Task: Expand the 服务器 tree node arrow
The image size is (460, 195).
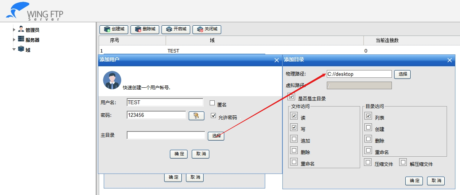Action: 14,39
